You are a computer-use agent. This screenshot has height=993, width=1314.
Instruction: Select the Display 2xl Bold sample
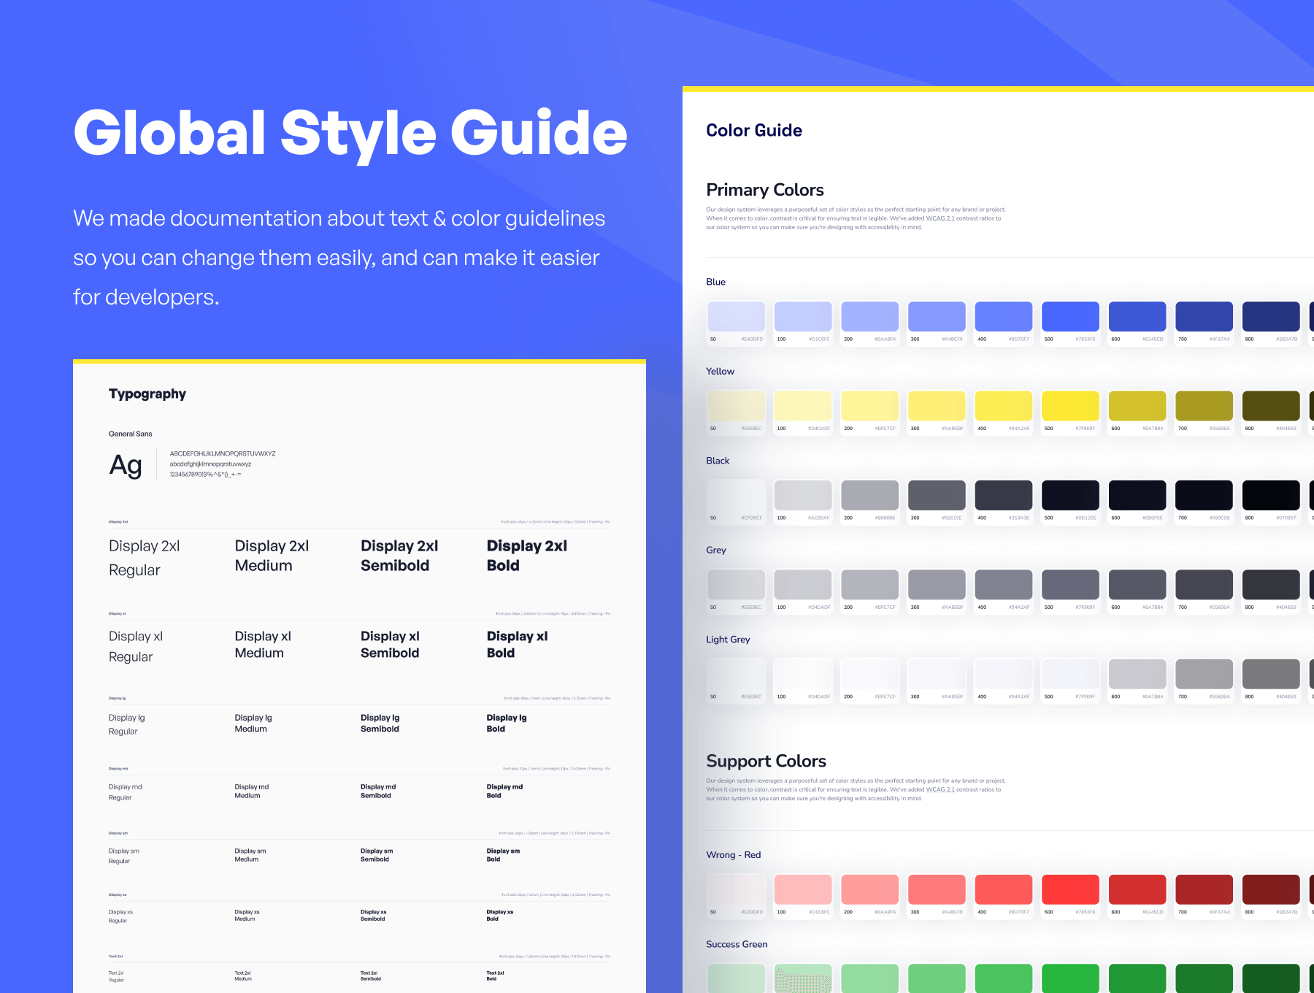coord(526,556)
